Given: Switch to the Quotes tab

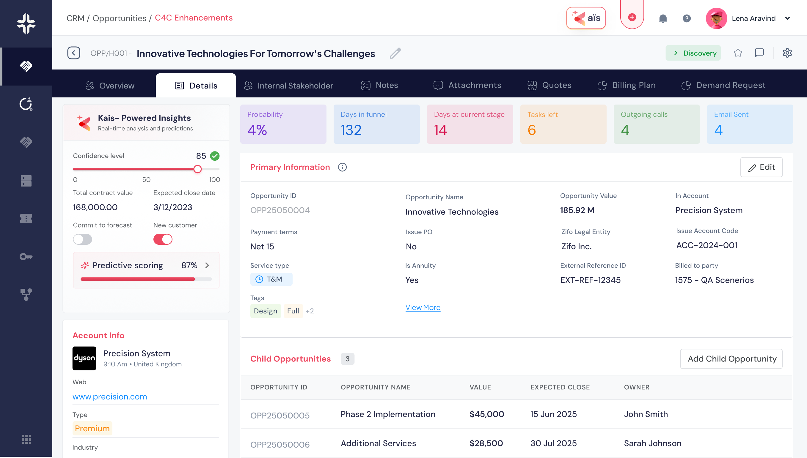Looking at the screenshot, I should coord(549,85).
